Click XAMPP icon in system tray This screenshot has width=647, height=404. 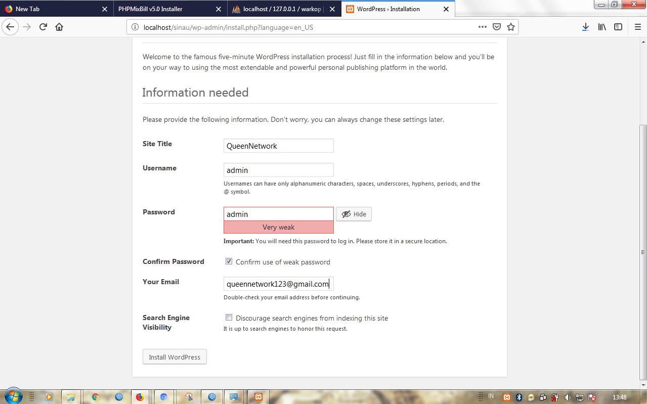pyautogui.click(x=506, y=397)
